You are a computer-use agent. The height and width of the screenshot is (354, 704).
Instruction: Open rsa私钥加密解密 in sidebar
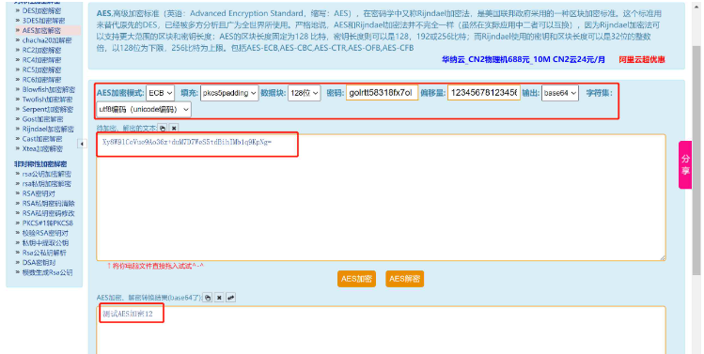click(47, 183)
